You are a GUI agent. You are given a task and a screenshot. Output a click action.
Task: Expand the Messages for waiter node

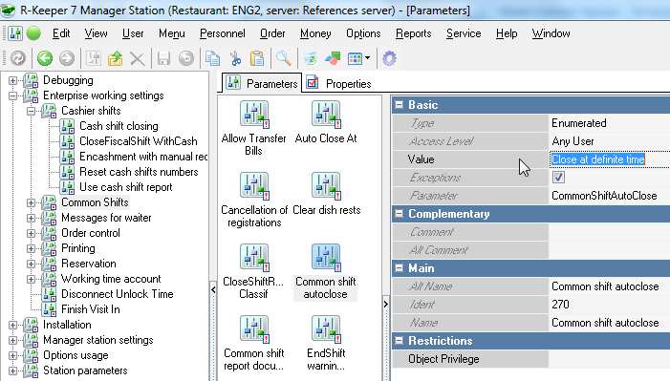[x=31, y=218]
